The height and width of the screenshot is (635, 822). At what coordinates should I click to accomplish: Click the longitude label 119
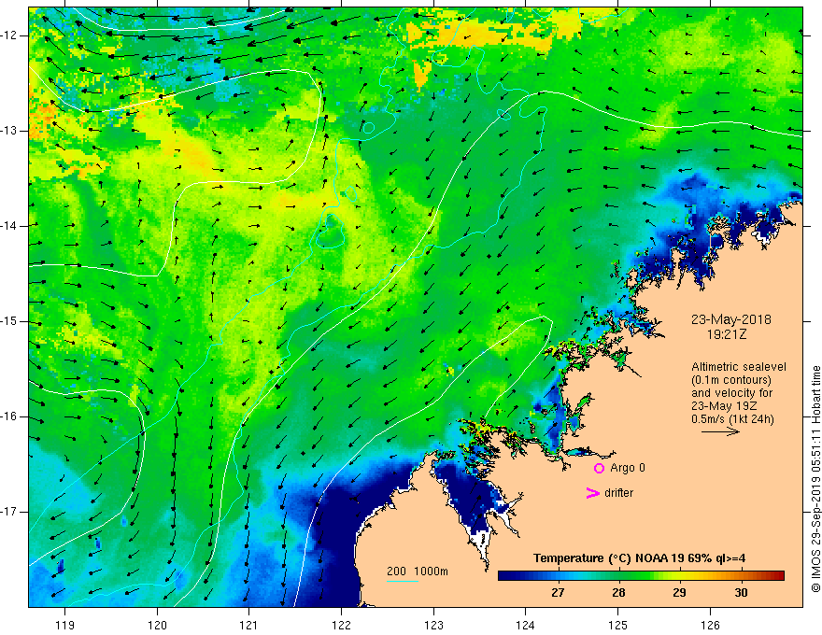(x=65, y=625)
